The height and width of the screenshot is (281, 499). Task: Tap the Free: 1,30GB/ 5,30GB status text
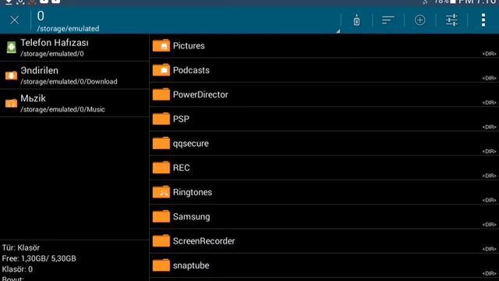tap(39, 258)
